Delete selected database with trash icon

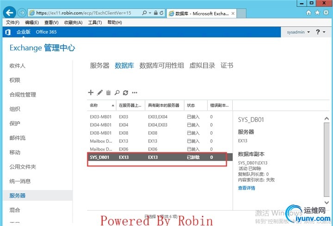(108, 92)
